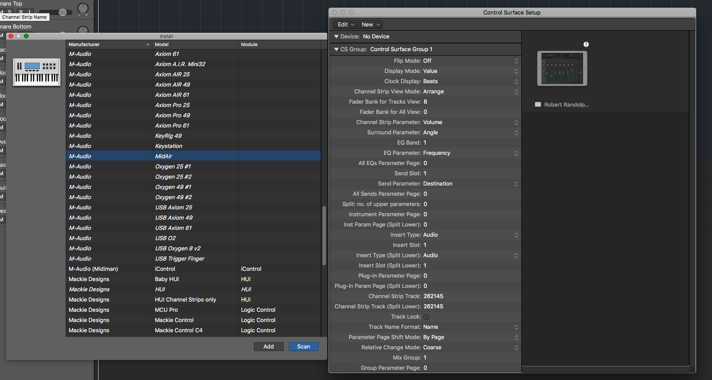Select the iPad control surface thumbnail
Screen dimensions: 712x380
tap(562, 68)
